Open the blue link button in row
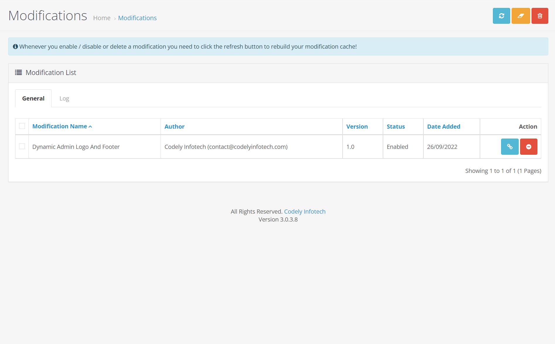This screenshot has height=344, width=555. tap(510, 147)
